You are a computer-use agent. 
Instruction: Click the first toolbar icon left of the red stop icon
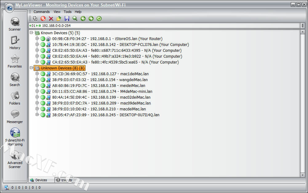[x=35, y=18]
